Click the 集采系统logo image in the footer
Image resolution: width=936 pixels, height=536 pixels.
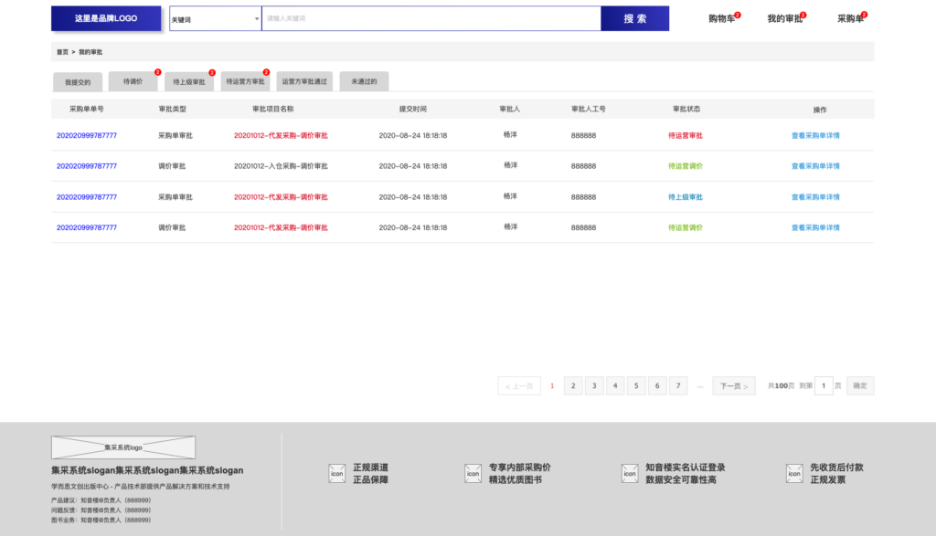pos(123,447)
